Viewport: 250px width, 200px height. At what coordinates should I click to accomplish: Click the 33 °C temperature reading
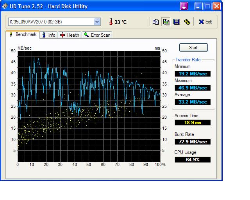[121, 22]
